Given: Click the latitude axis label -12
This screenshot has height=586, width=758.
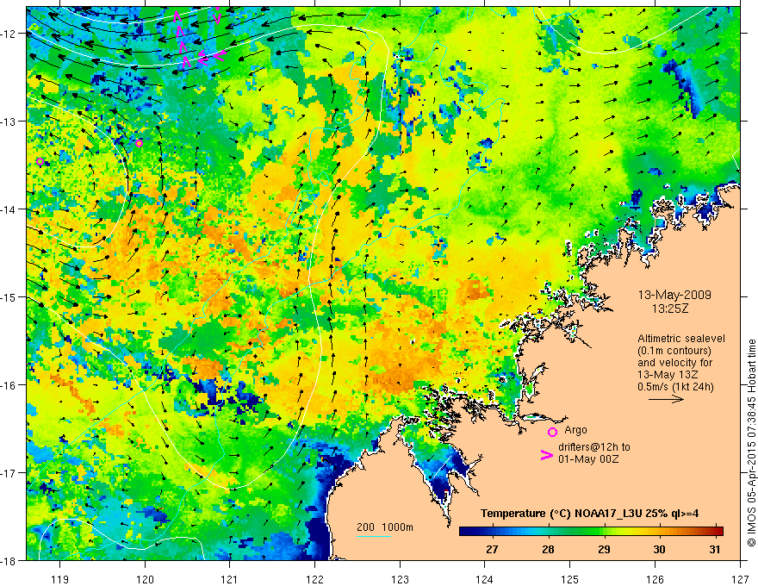Looking at the screenshot, I should [9, 34].
